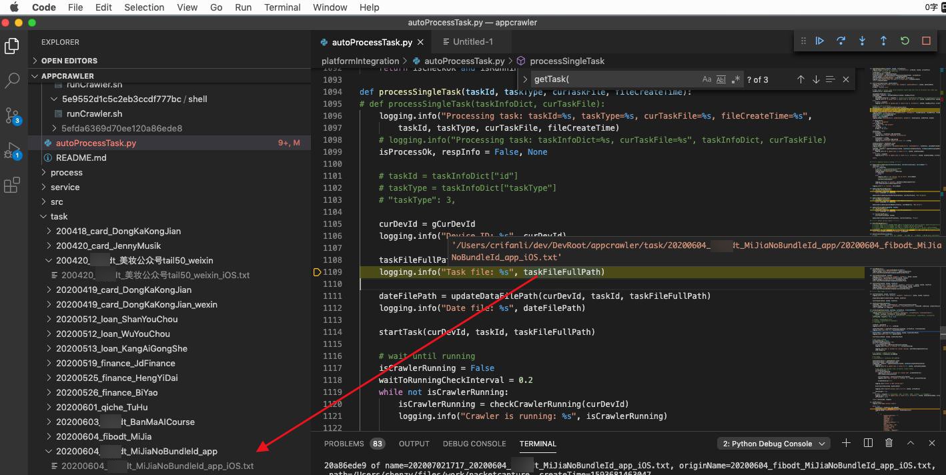The image size is (946, 475).
Task: Click debug Step Over button
Action: tap(841, 41)
